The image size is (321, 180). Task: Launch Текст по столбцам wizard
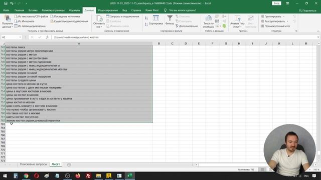point(209,21)
